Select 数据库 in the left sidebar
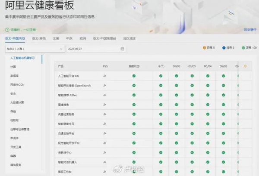This screenshot has height=176, width=259. [x=15, y=76]
